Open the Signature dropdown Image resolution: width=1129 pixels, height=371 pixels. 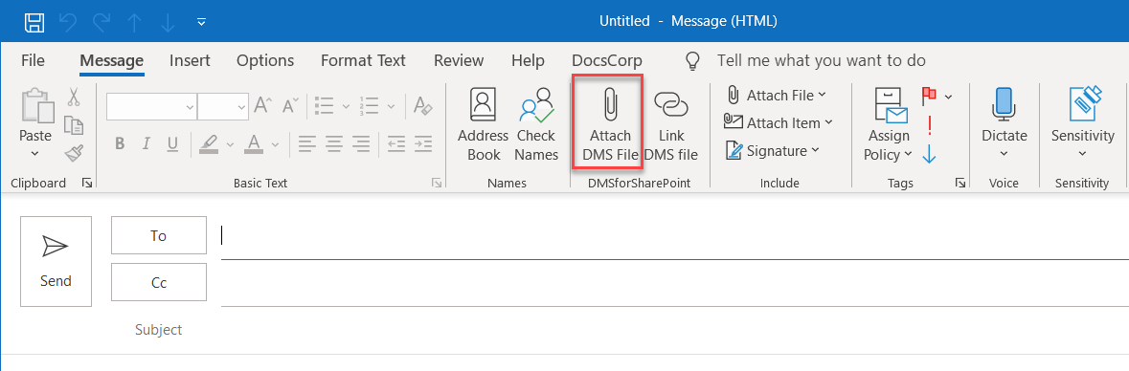[x=773, y=151]
